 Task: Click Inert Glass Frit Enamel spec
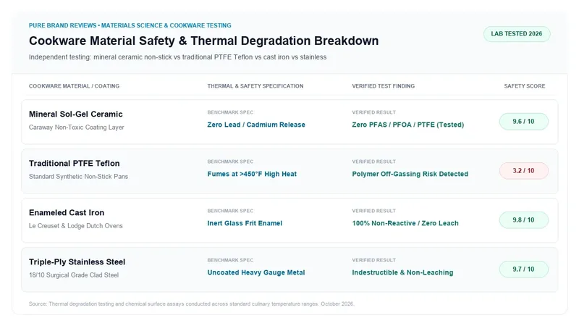[x=245, y=223]
